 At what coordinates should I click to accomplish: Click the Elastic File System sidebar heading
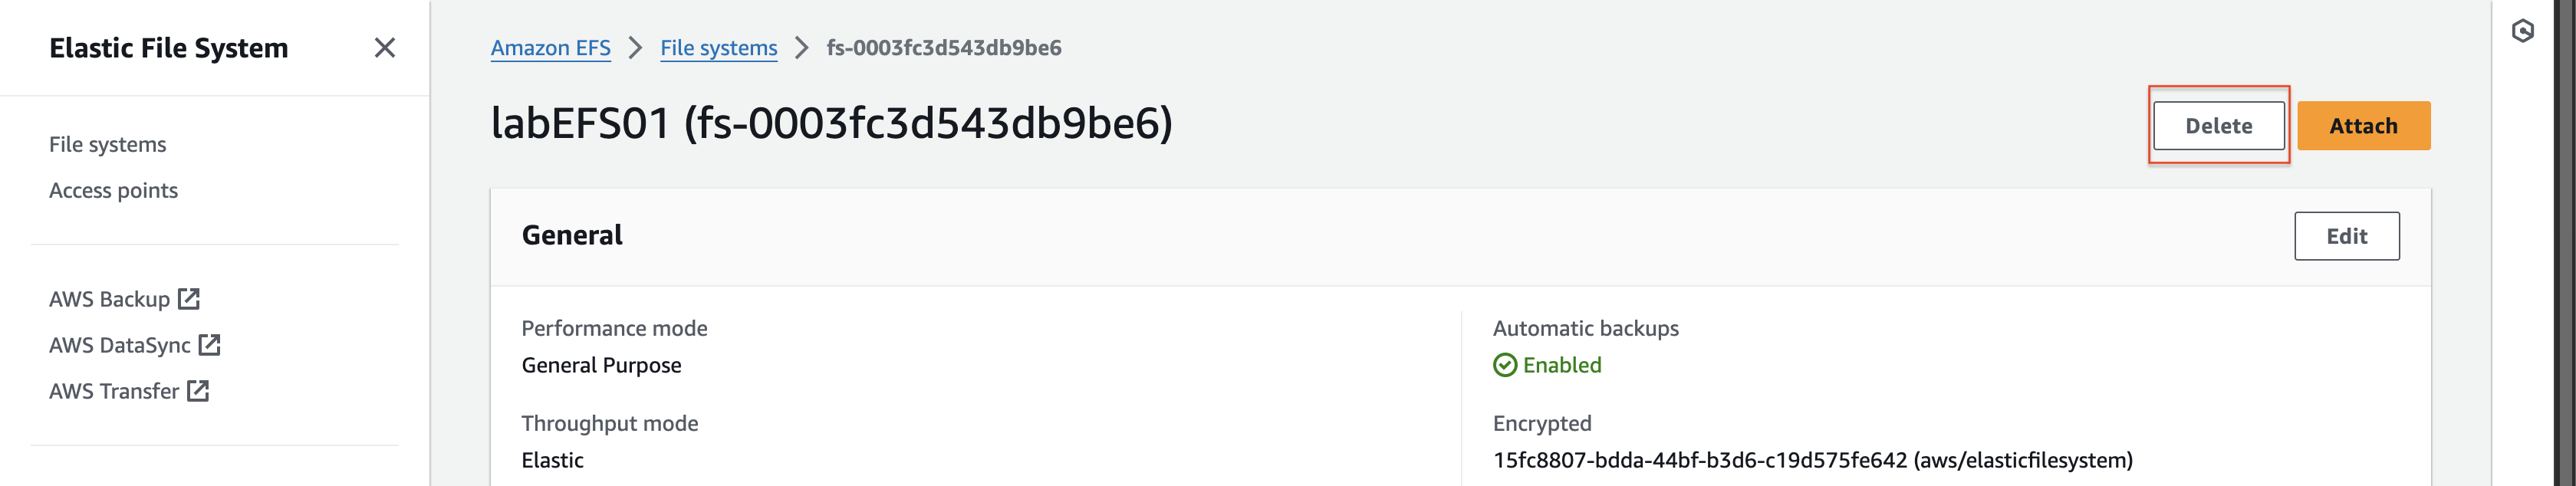tap(169, 48)
